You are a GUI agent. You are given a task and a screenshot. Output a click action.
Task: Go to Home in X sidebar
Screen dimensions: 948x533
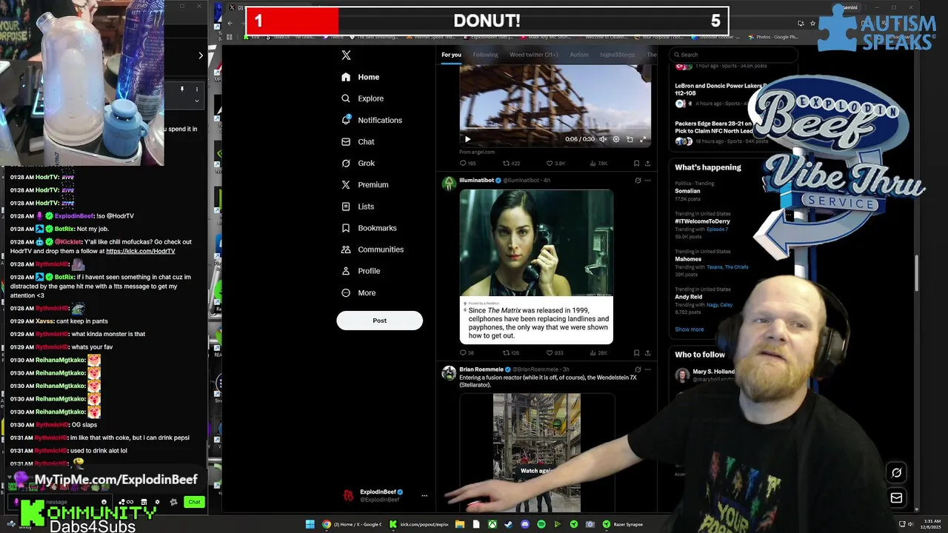(x=361, y=77)
